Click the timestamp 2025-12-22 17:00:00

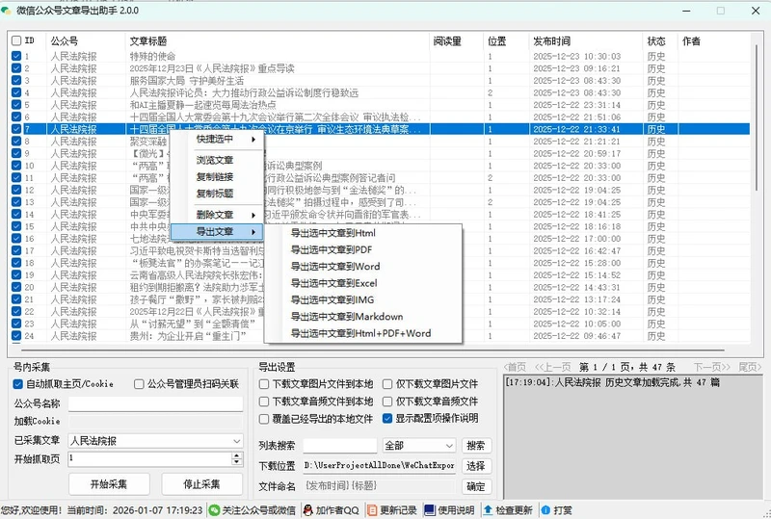click(x=576, y=239)
